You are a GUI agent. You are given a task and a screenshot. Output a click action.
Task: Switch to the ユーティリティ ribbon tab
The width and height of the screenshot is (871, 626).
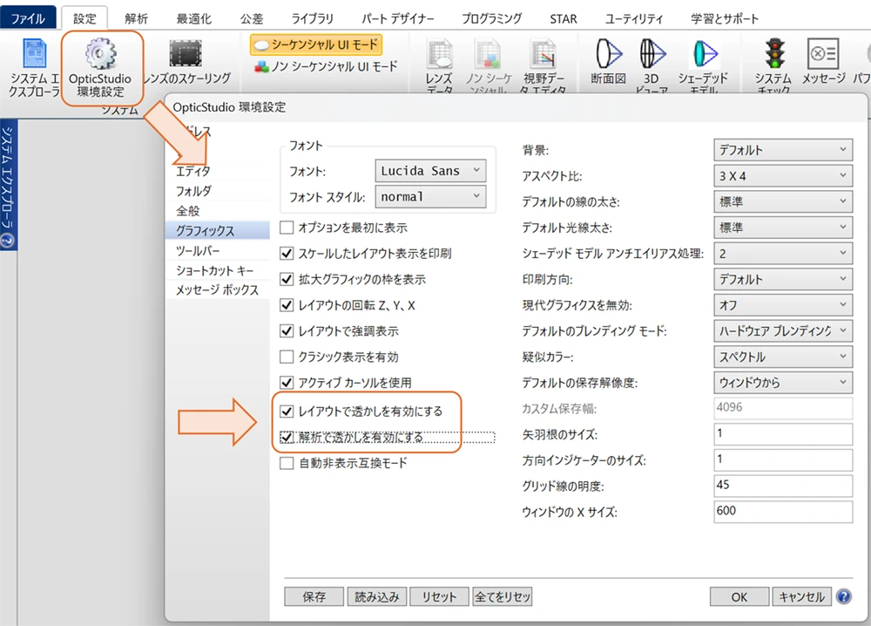634,18
